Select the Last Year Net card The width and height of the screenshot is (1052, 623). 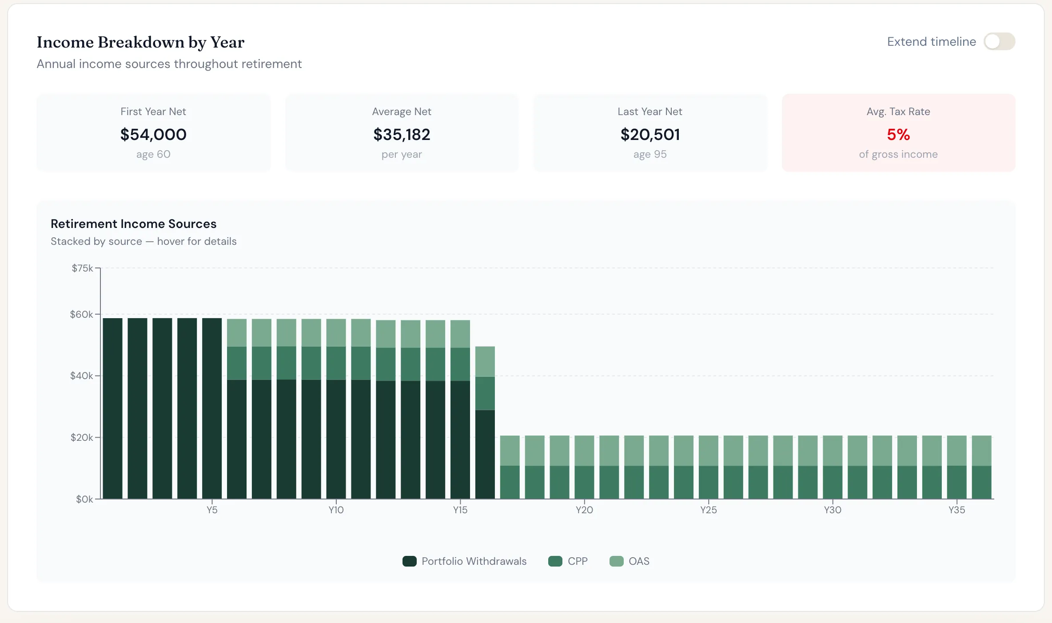click(x=650, y=133)
